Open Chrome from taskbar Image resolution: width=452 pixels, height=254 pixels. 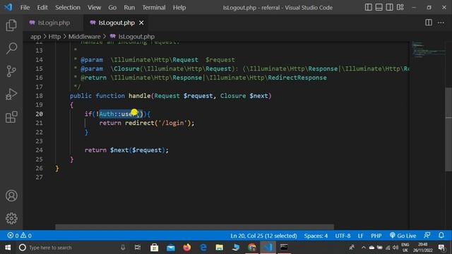click(251, 248)
